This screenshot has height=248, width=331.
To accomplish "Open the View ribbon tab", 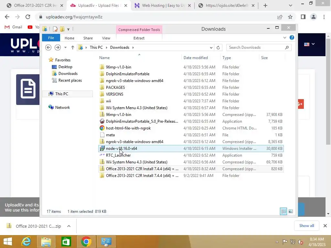I will [x=106, y=38].
